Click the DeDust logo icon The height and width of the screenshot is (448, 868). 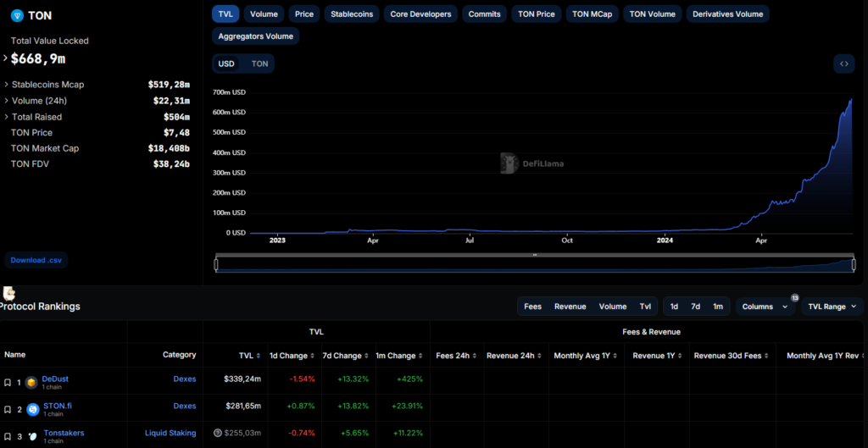pos(31,383)
